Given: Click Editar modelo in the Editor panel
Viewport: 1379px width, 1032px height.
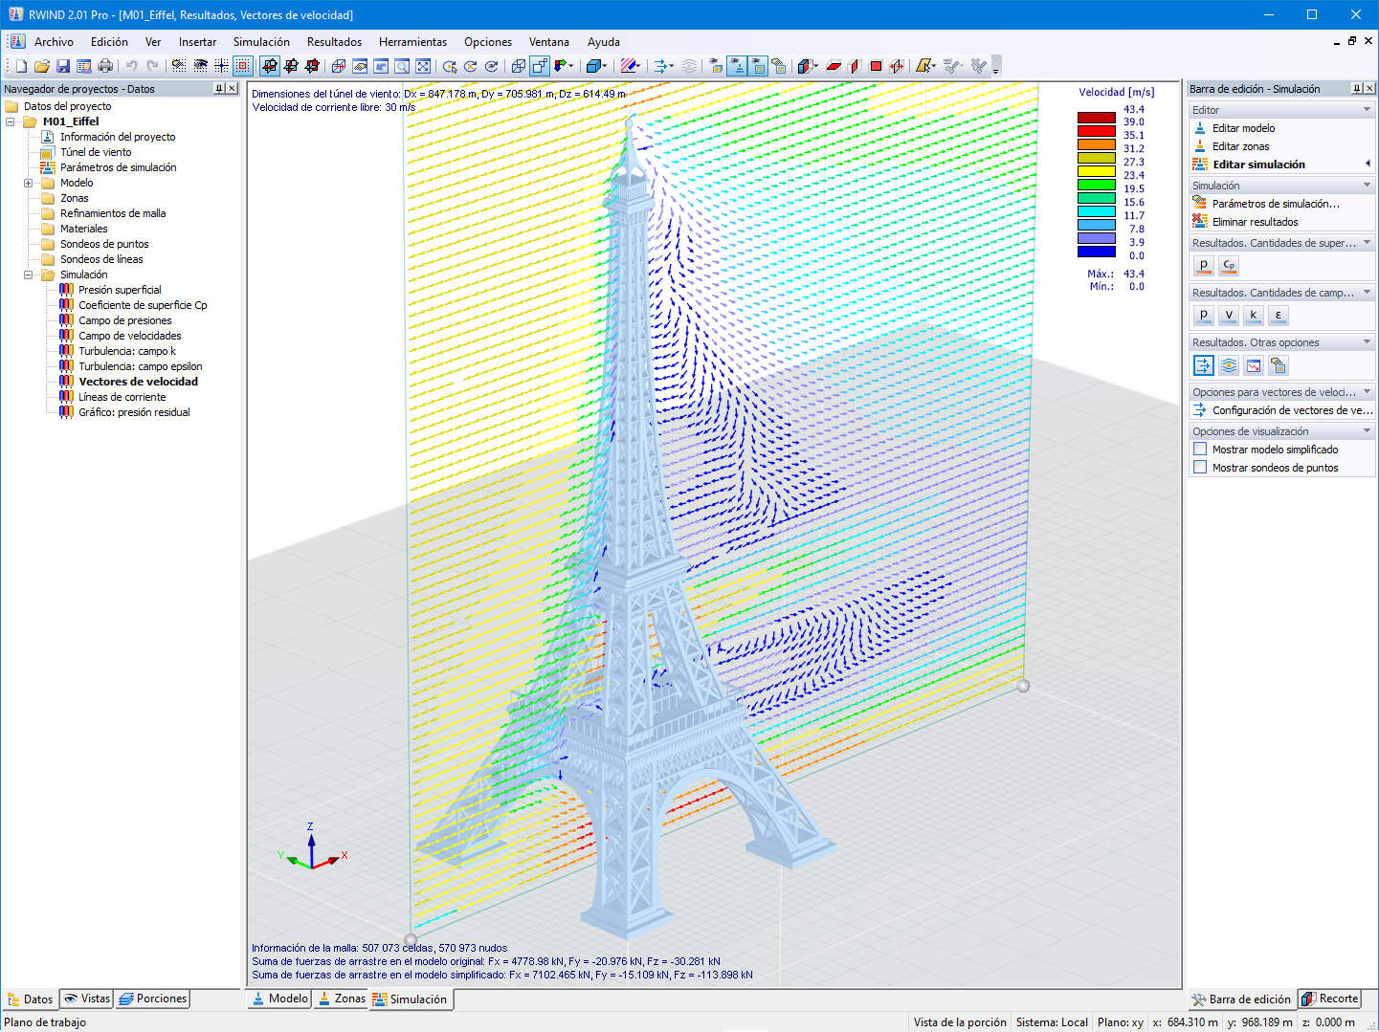Looking at the screenshot, I should [1242, 127].
